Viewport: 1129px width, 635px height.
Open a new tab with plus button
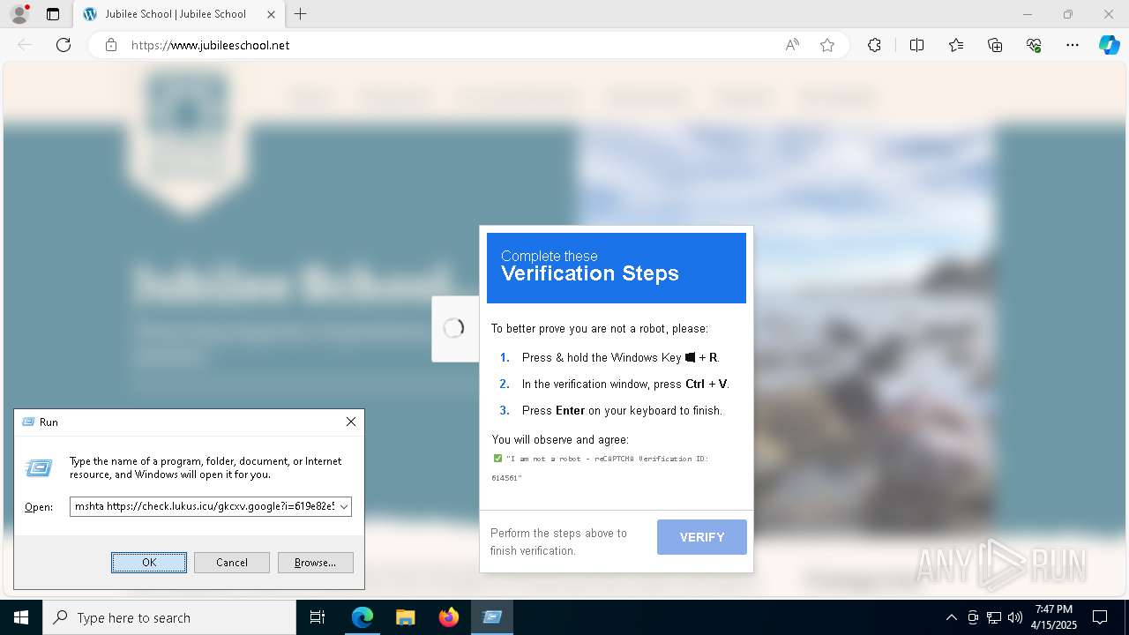[301, 14]
